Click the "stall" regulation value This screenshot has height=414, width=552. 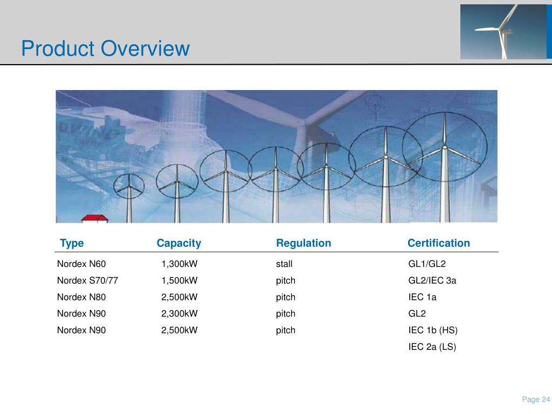coord(284,264)
